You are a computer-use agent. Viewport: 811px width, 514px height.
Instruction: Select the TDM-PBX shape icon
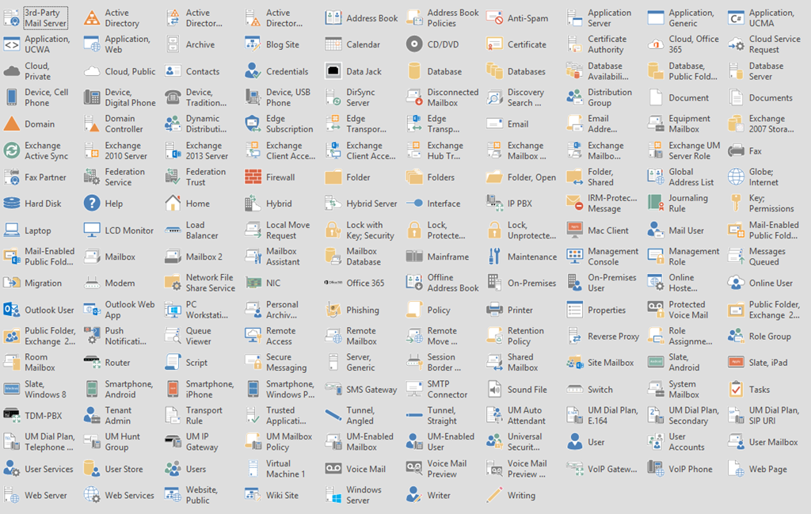point(11,415)
